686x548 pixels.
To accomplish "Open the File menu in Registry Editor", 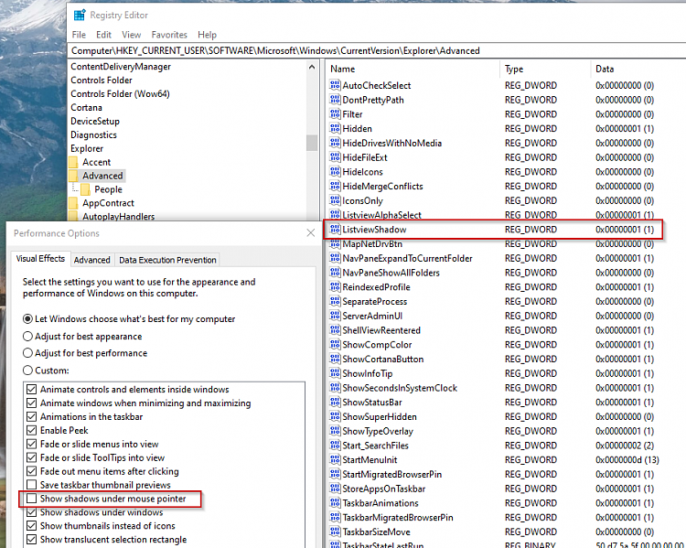I will pyautogui.click(x=79, y=35).
